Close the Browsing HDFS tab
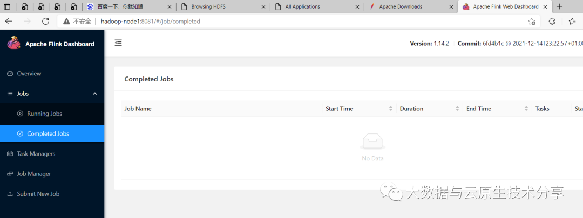583x218 pixels. pos(263,6)
